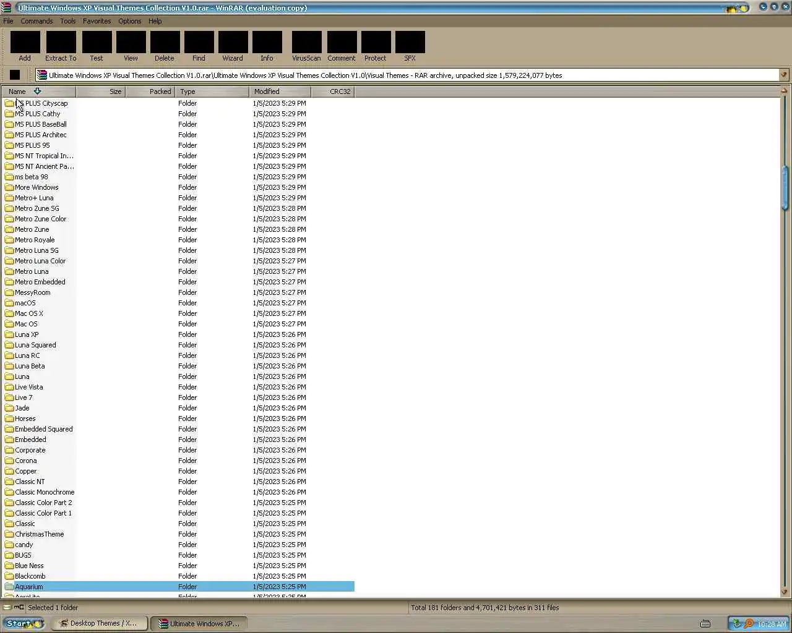Switch to Desktop Themes taskbar window

tap(99, 623)
